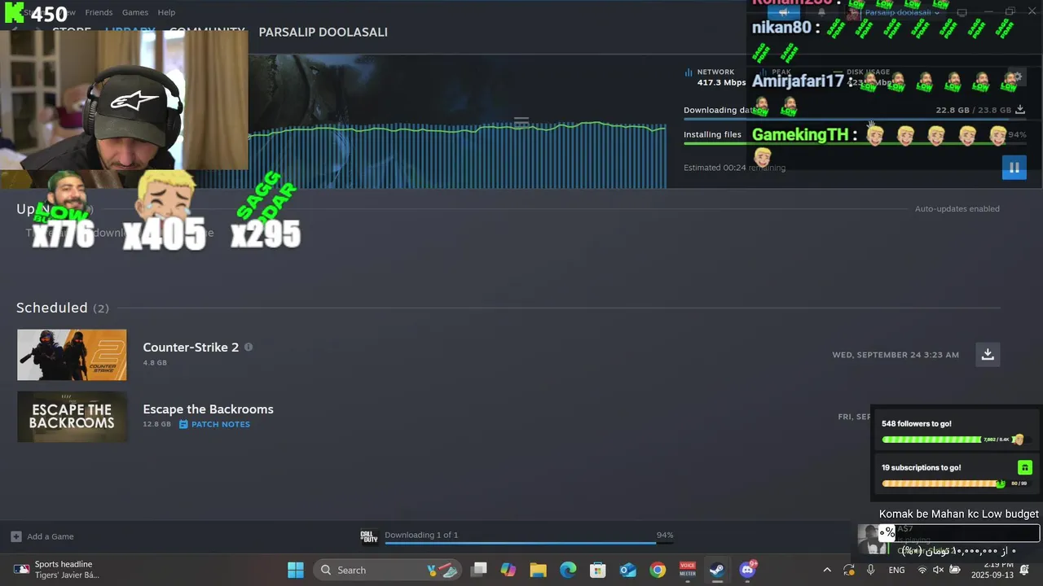Open Microsoft Edge from taskbar

tap(568, 570)
